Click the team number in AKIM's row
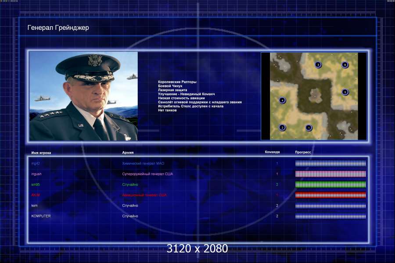This screenshot has height=263, width=395. [x=277, y=195]
